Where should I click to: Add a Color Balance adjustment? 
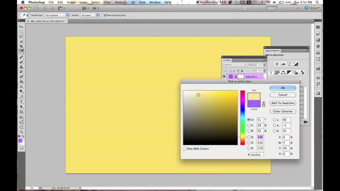283,73
